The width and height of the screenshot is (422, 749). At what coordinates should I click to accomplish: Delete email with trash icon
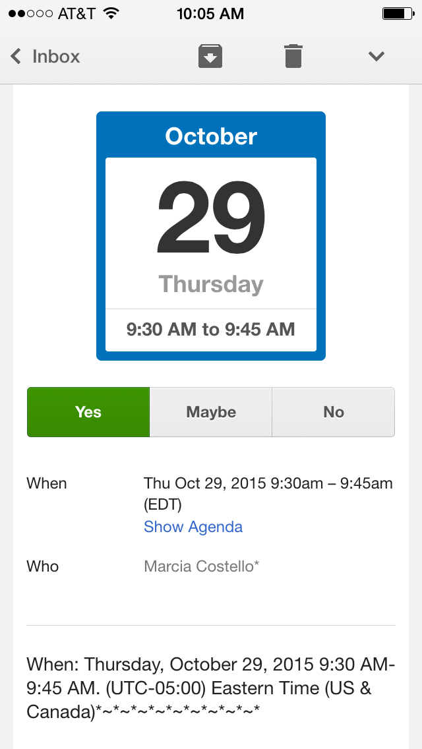(293, 56)
